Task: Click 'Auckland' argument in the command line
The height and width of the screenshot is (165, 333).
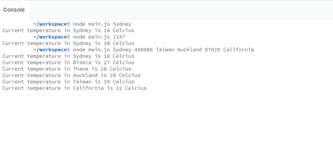Action: (190, 50)
